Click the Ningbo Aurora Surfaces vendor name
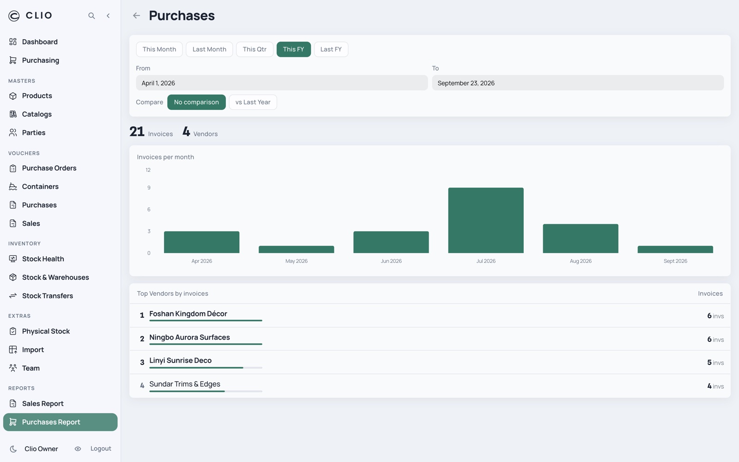This screenshot has height=462, width=739. (189, 337)
